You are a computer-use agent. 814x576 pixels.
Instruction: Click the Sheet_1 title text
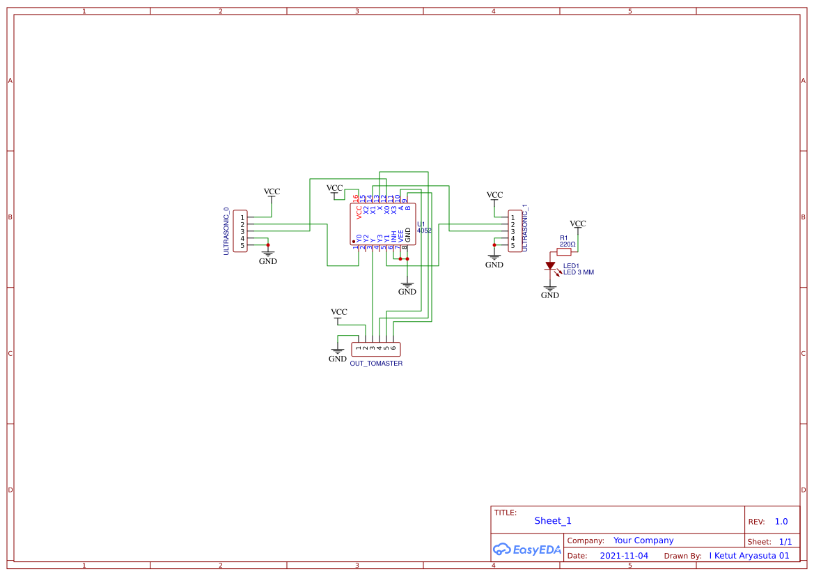pyautogui.click(x=552, y=520)
